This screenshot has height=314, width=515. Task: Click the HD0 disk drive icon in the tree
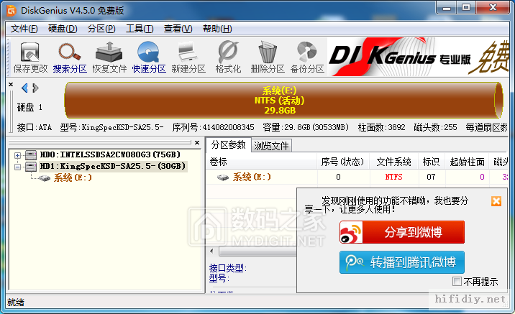tap(31, 155)
